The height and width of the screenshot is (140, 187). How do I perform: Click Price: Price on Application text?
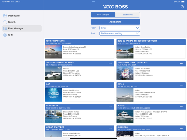tap(145, 92)
